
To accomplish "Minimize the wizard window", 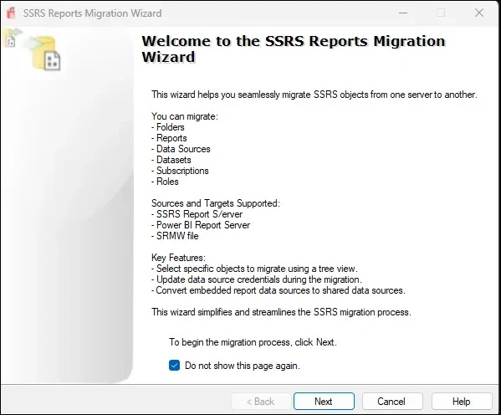I will [x=403, y=13].
